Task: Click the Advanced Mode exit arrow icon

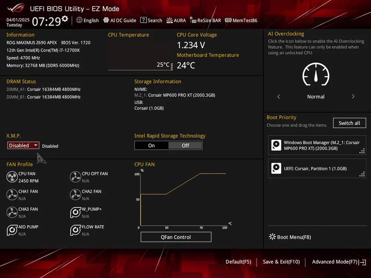Action: [362, 262]
